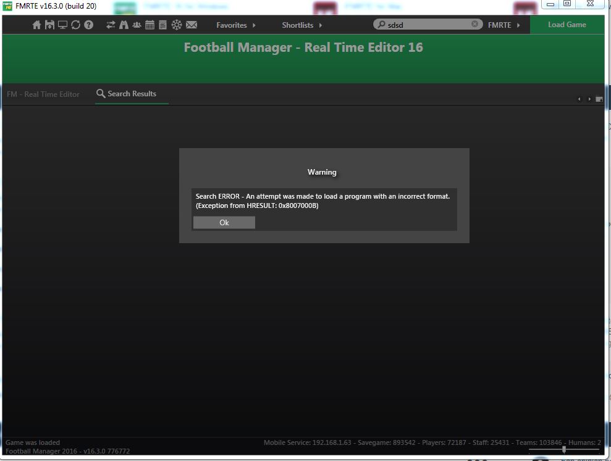611x461 pixels.
Task: Go to the Home icon in toolbar
Action: [x=36, y=25]
